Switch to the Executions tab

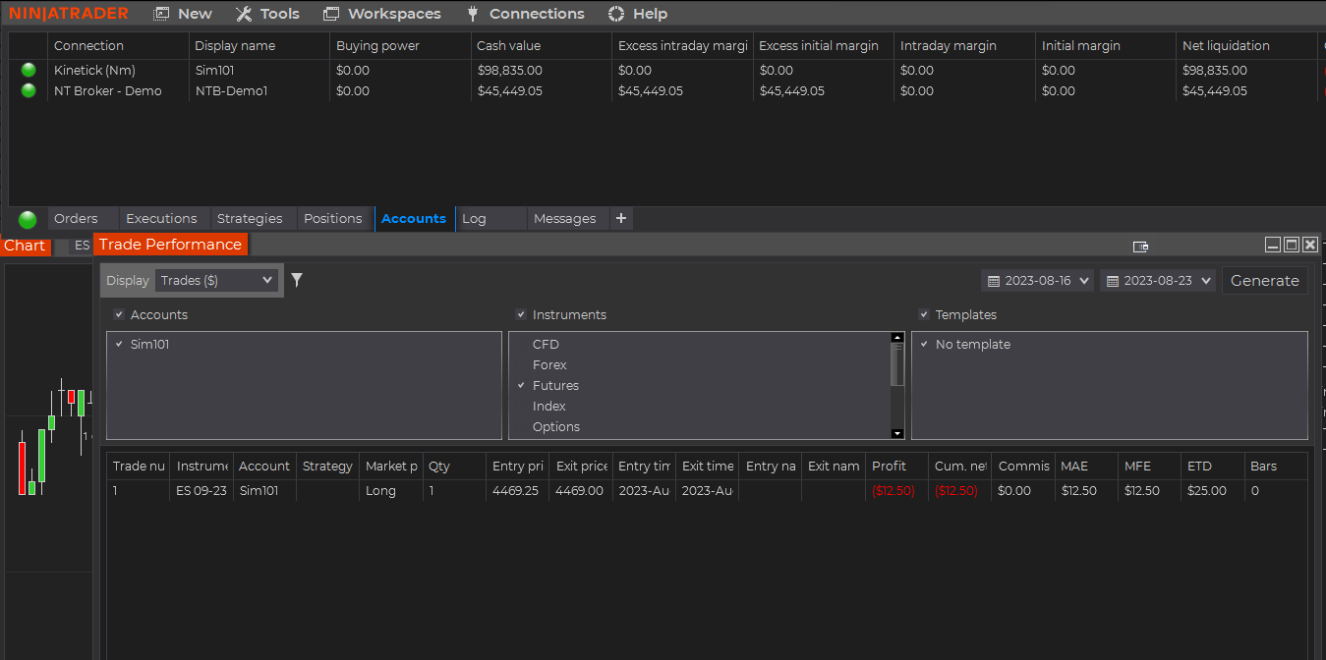click(x=162, y=218)
